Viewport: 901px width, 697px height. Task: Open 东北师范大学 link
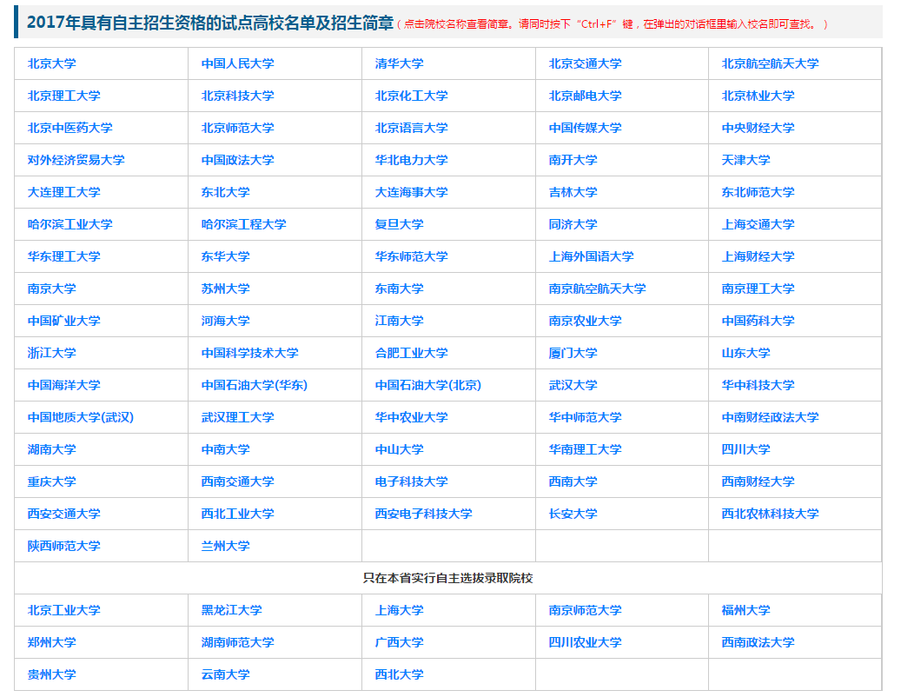click(x=758, y=192)
